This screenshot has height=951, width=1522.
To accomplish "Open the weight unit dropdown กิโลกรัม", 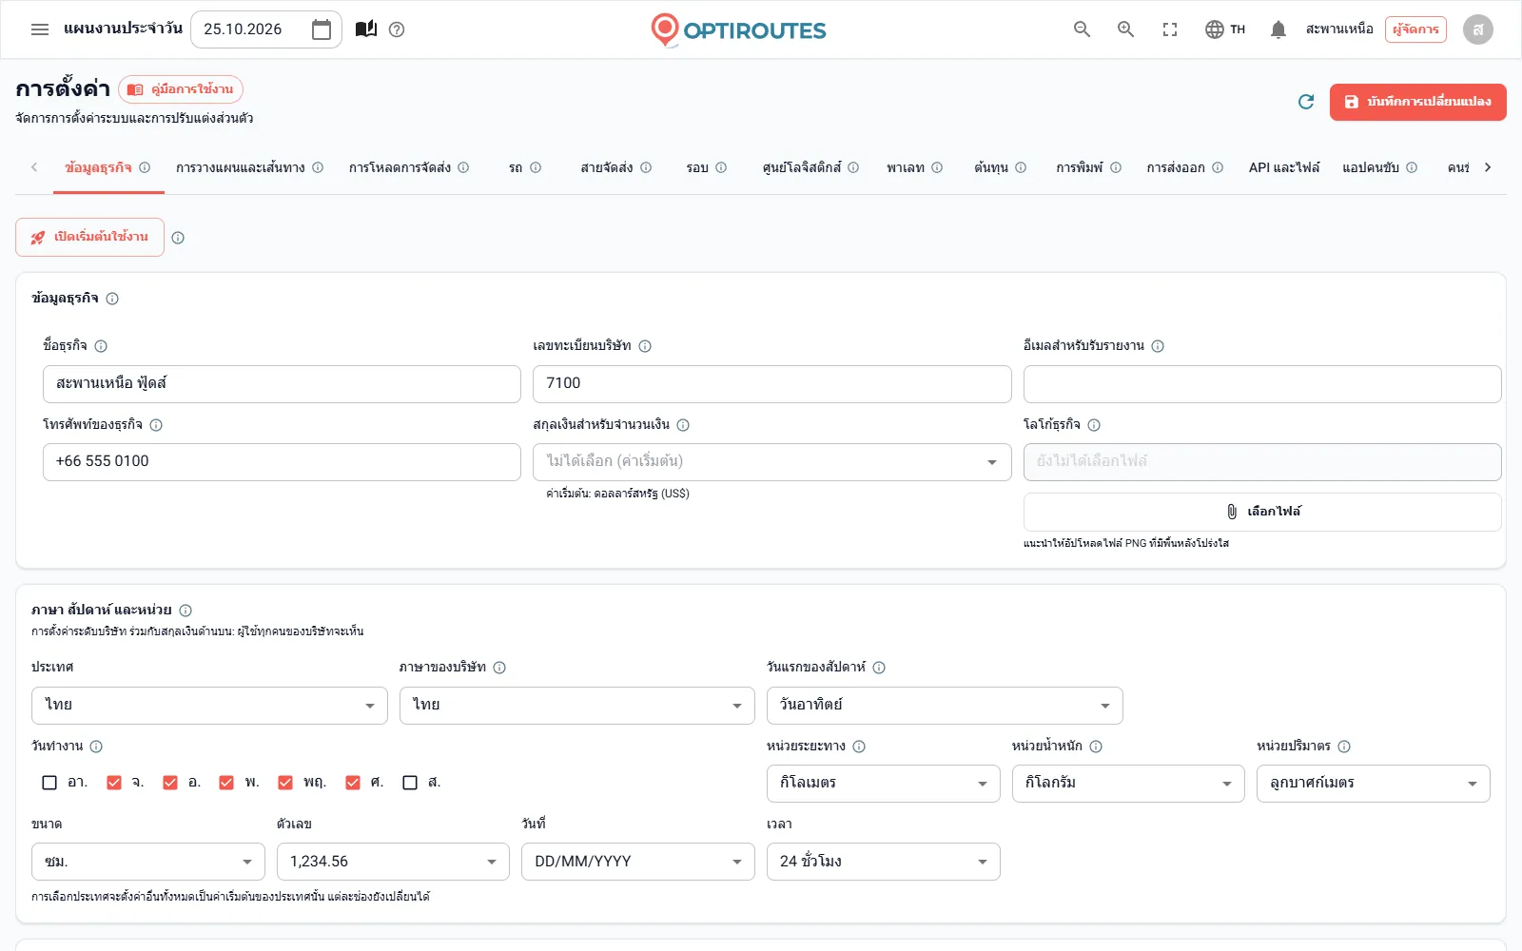I will point(1128,784).
